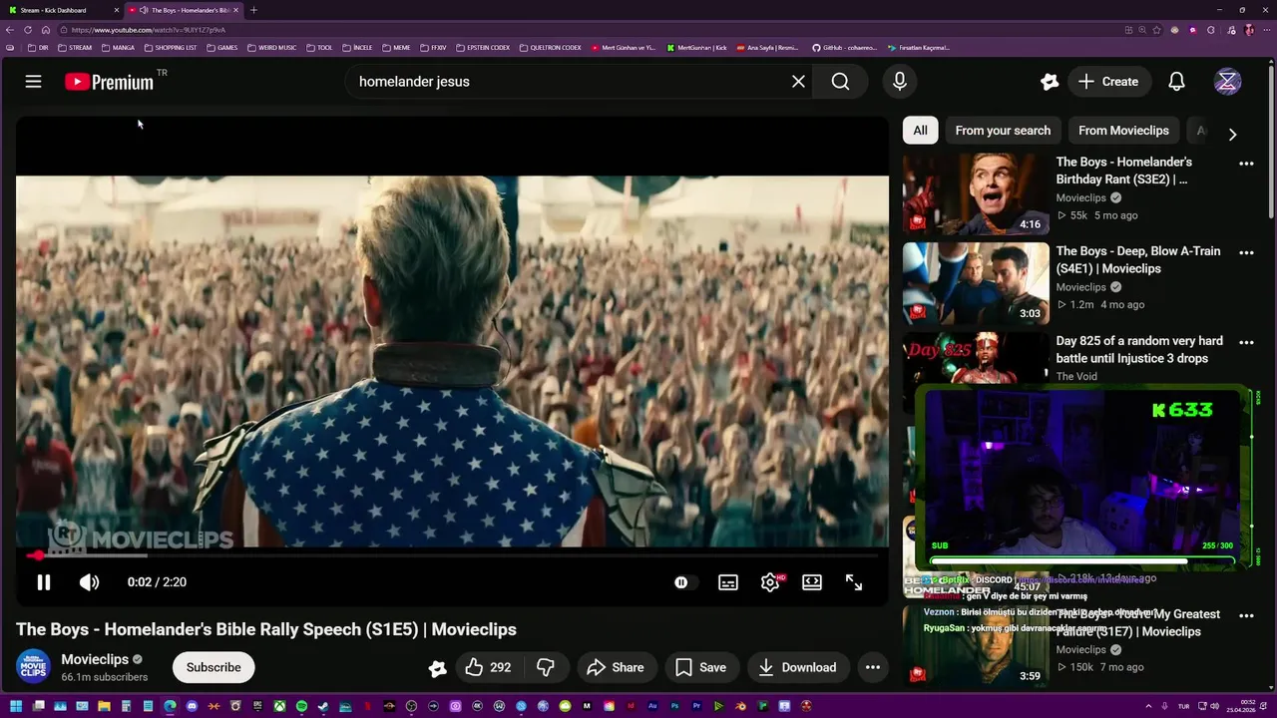Open Steam from the taskbar
This screenshot has width=1277, height=718.
pyautogui.click(x=323, y=706)
